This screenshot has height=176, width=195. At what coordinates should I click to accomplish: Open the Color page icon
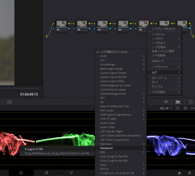coord(21,173)
